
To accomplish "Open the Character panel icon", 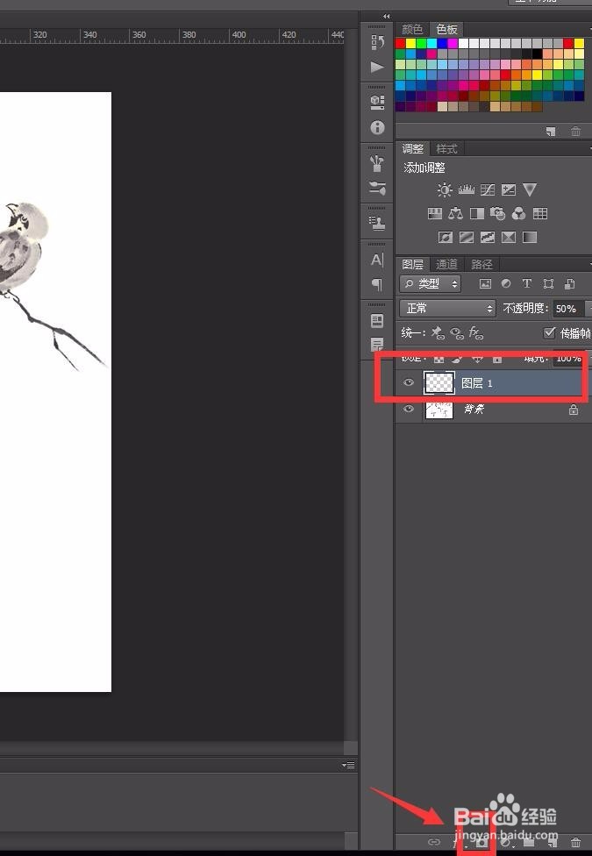I will (x=377, y=260).
